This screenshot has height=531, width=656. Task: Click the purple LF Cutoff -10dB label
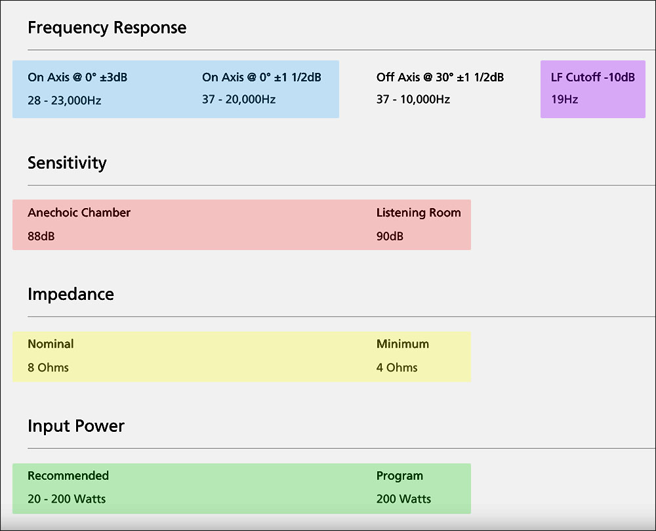point(593,77)
